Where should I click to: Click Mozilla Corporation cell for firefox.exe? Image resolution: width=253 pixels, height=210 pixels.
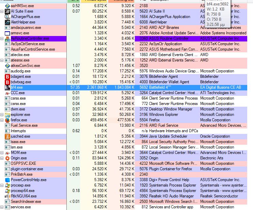[x=215, y=120]
